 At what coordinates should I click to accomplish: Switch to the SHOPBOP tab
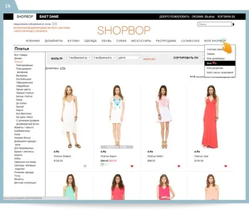click(25, 16)
